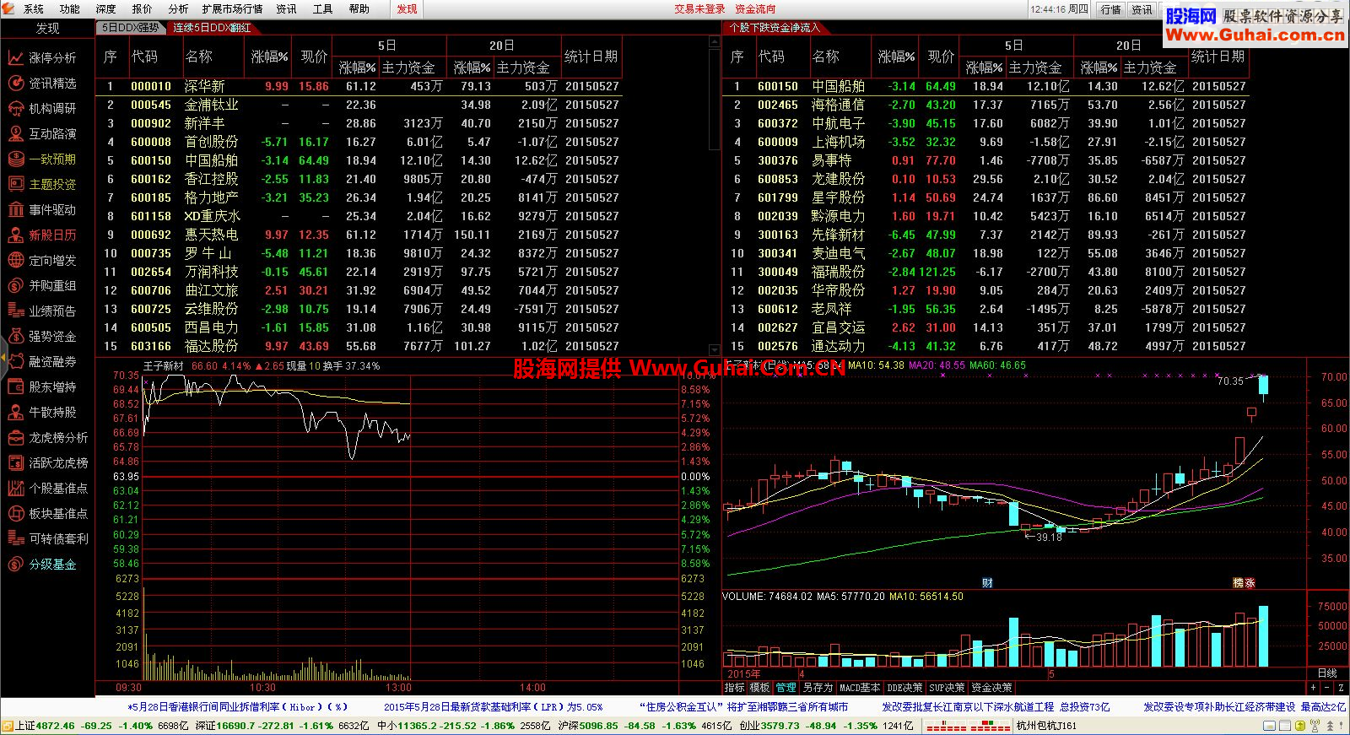Open the 涨停分析 sidebar icon
The image size is (1350, 735).
tap(15, 57)
